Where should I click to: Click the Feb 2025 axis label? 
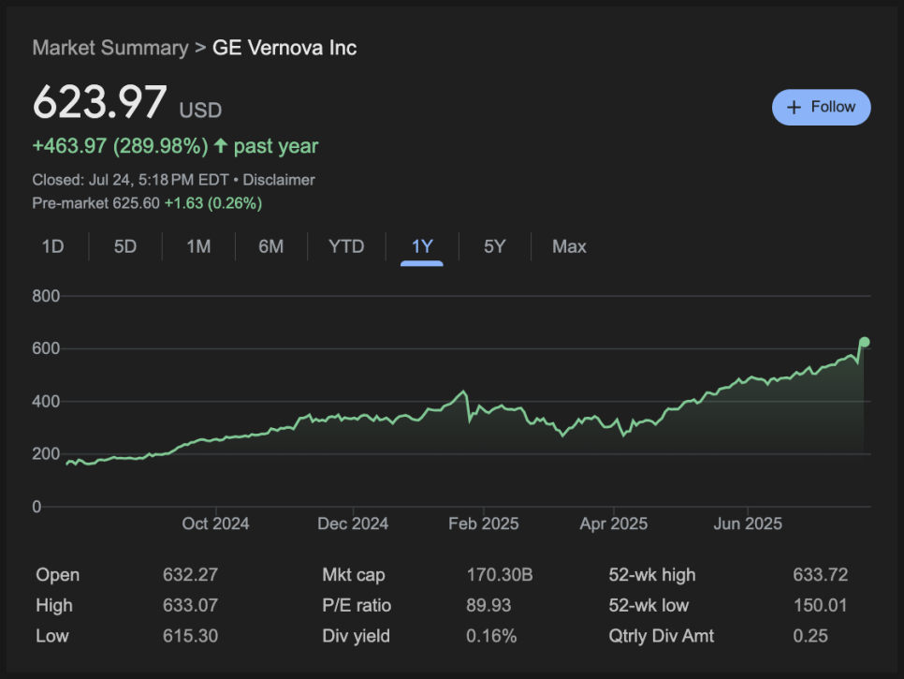(x=483, y=524)
